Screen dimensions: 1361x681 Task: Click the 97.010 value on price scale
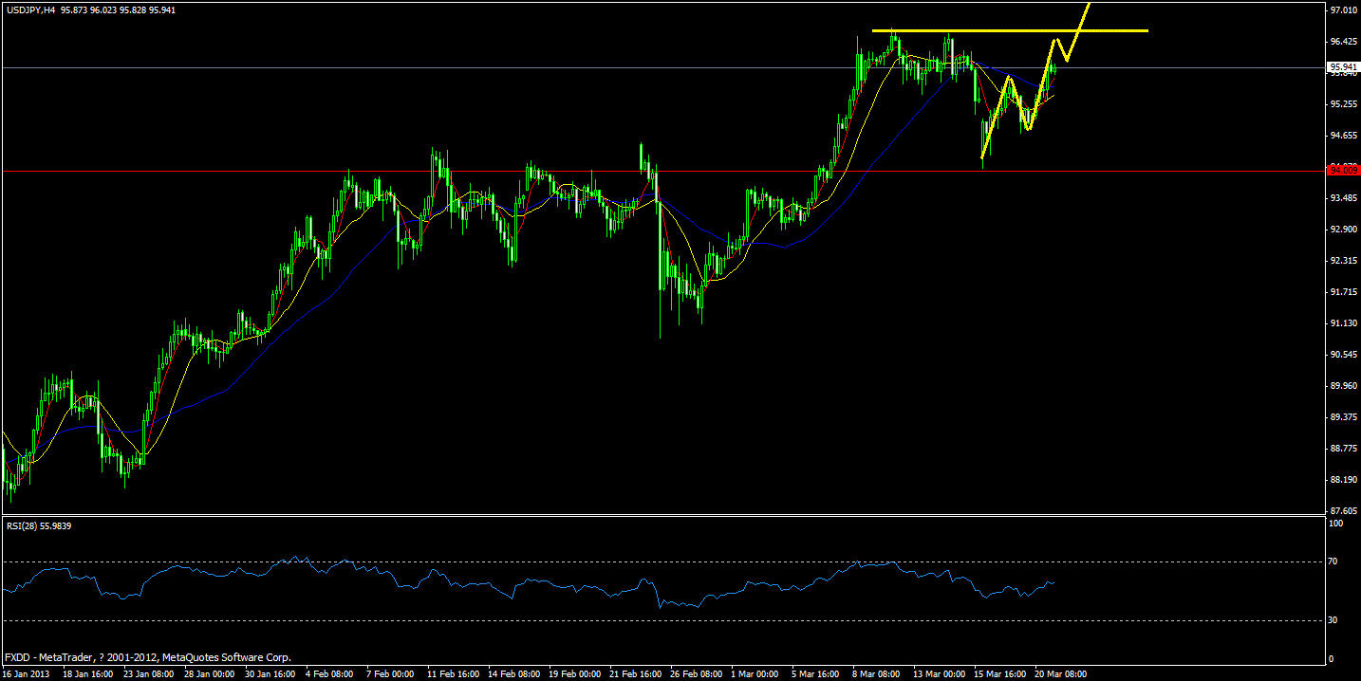[1342, 9]
